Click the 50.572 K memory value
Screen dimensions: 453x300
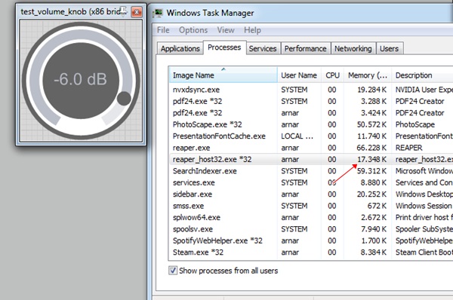371,124
